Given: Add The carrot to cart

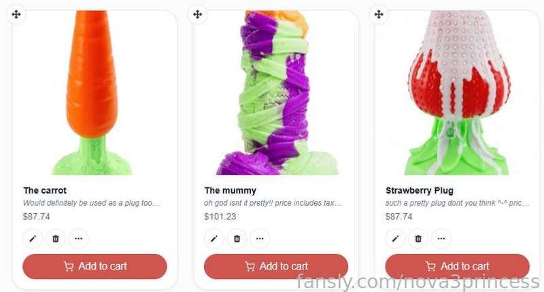Looking at the screenshot, I should (95, 266).
